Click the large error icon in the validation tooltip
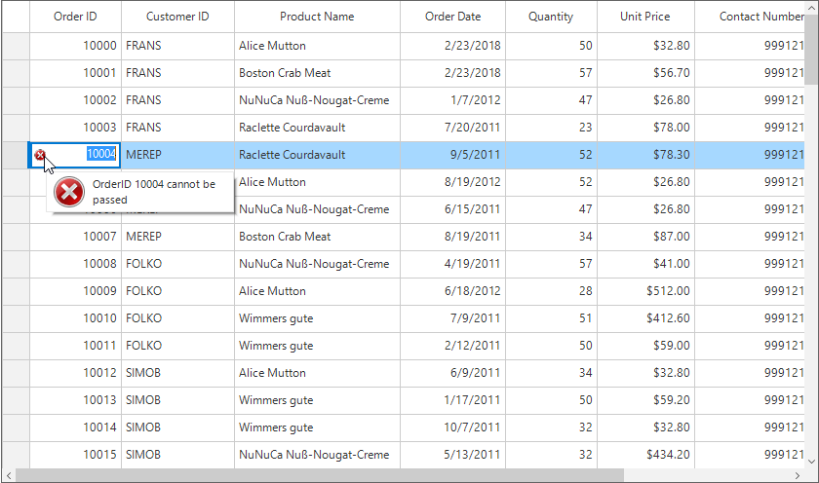Image resolution: width=819 pixels, height=483 pixels. point(69,192)
